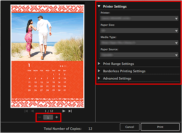
Task: Click the Paper Size label
Action: (108, 25)
